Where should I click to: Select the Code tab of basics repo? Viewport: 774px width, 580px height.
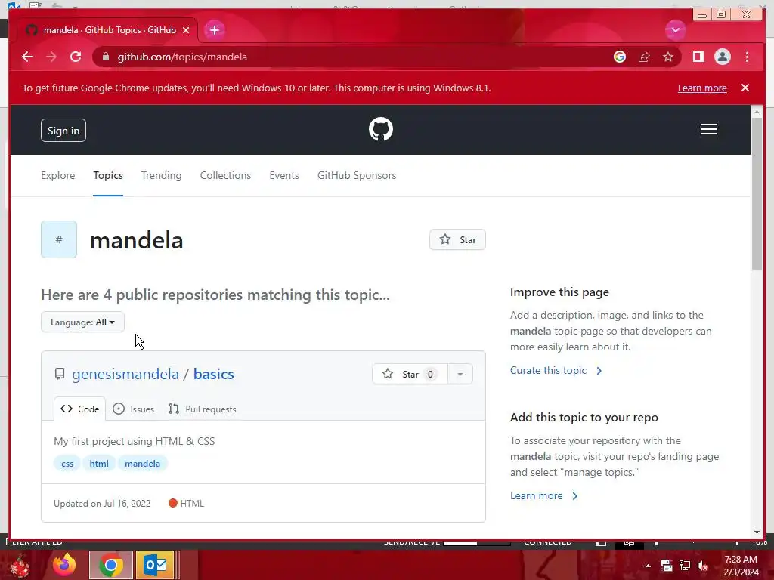pos(79,409)
